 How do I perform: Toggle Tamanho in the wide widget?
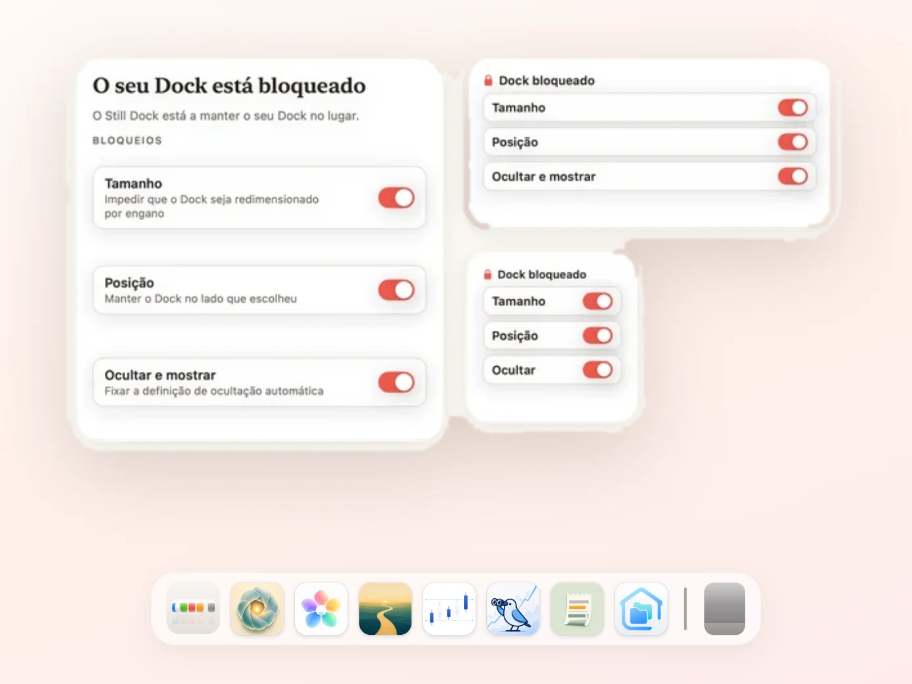tap(793, 107)
